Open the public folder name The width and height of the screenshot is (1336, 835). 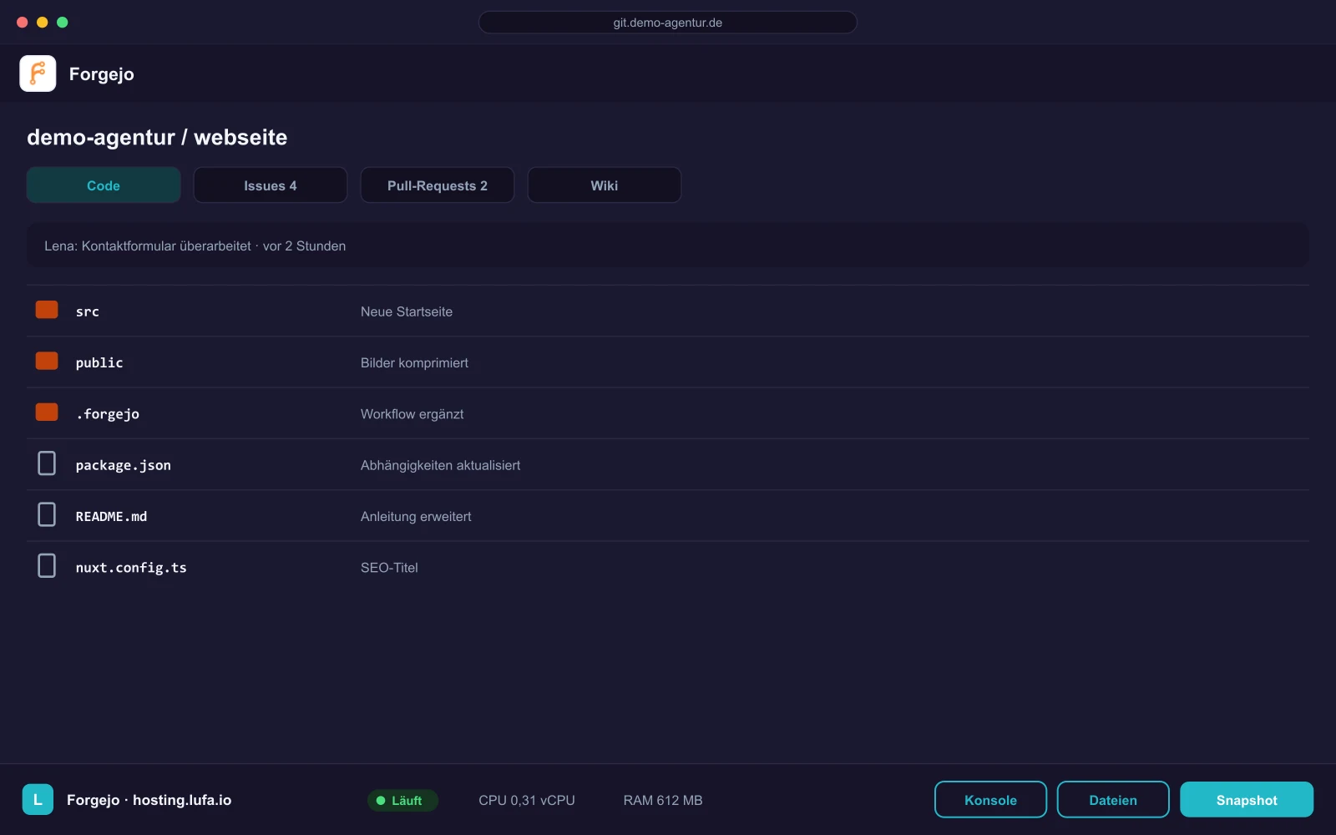(99, 362)
